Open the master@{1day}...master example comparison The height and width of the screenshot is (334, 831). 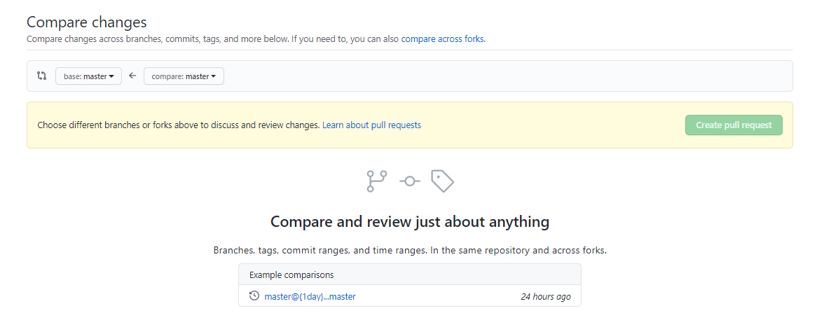[310, 296]
